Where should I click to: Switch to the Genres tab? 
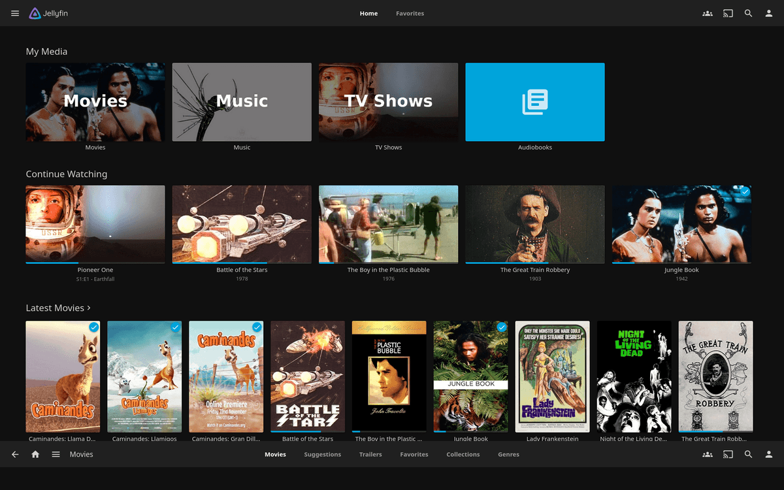(x=508, y=454)
